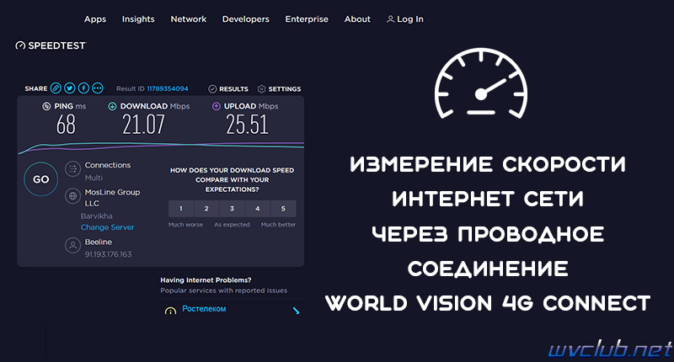Click IP address 91.193.176.163
Image resolution: width=674 pixels, height=362 pixels.
coord(109,254)
